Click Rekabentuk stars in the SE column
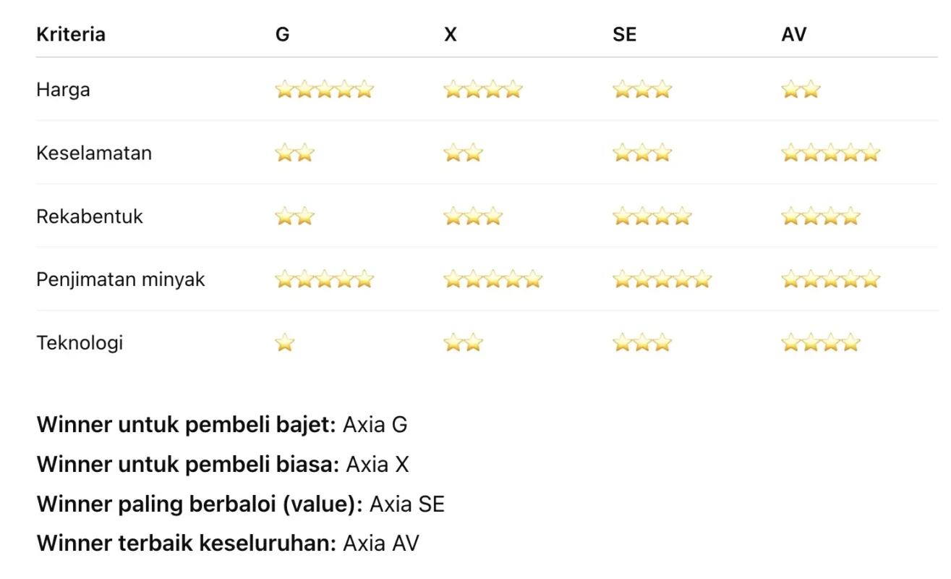This screenshot has width=951, height=579. [652, 216]
